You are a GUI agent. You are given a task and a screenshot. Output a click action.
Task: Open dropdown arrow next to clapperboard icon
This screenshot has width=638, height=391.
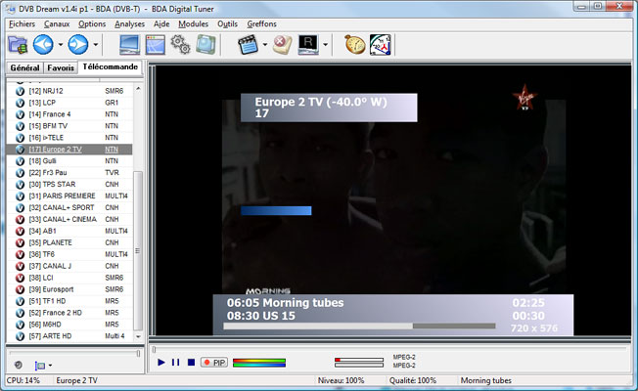265,44
